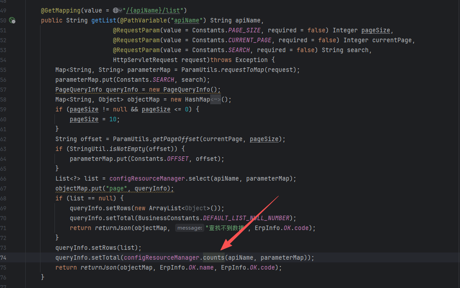The width and height of the screenshot is (460, 288).
Task: Click DEFAULT_LIST_NULL_NUMBER constant
Action: tap(248, 218)
